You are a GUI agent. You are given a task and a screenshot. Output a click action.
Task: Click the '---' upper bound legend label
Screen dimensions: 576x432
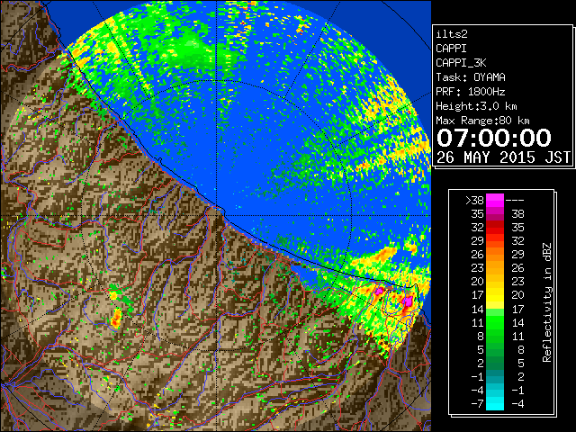(515, 200)
